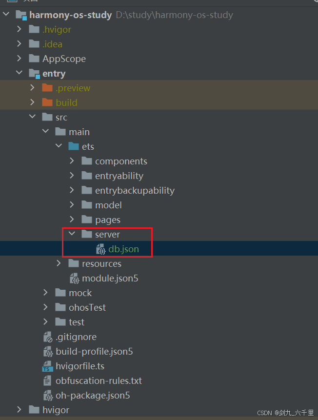Click the entrybackupability folder icon
318x420 pixels.
click(87, 190)
